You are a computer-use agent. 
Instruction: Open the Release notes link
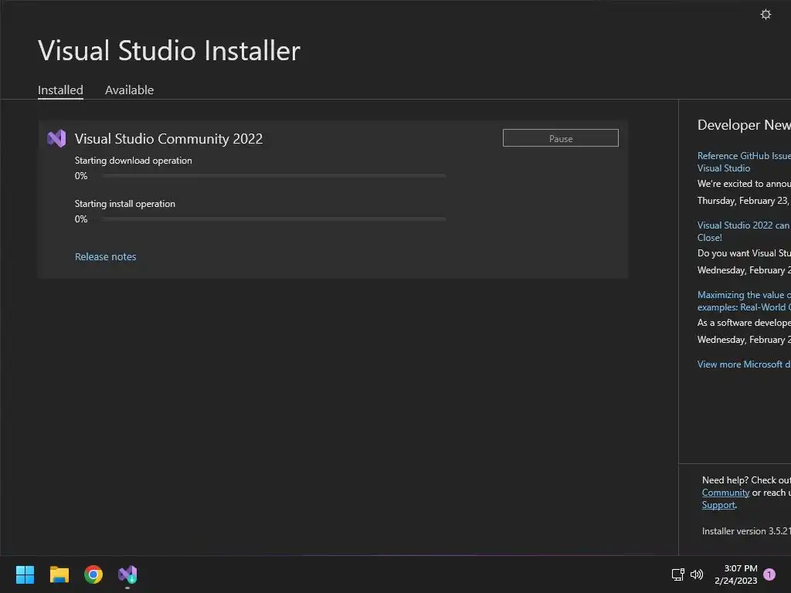(105, 256)
